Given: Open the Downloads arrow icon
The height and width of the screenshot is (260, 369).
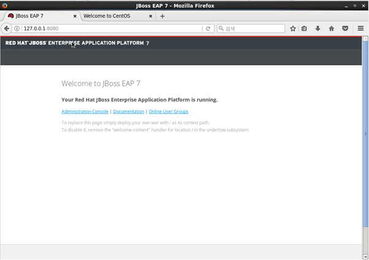Looking at the screenshot, I should [318, 28].
